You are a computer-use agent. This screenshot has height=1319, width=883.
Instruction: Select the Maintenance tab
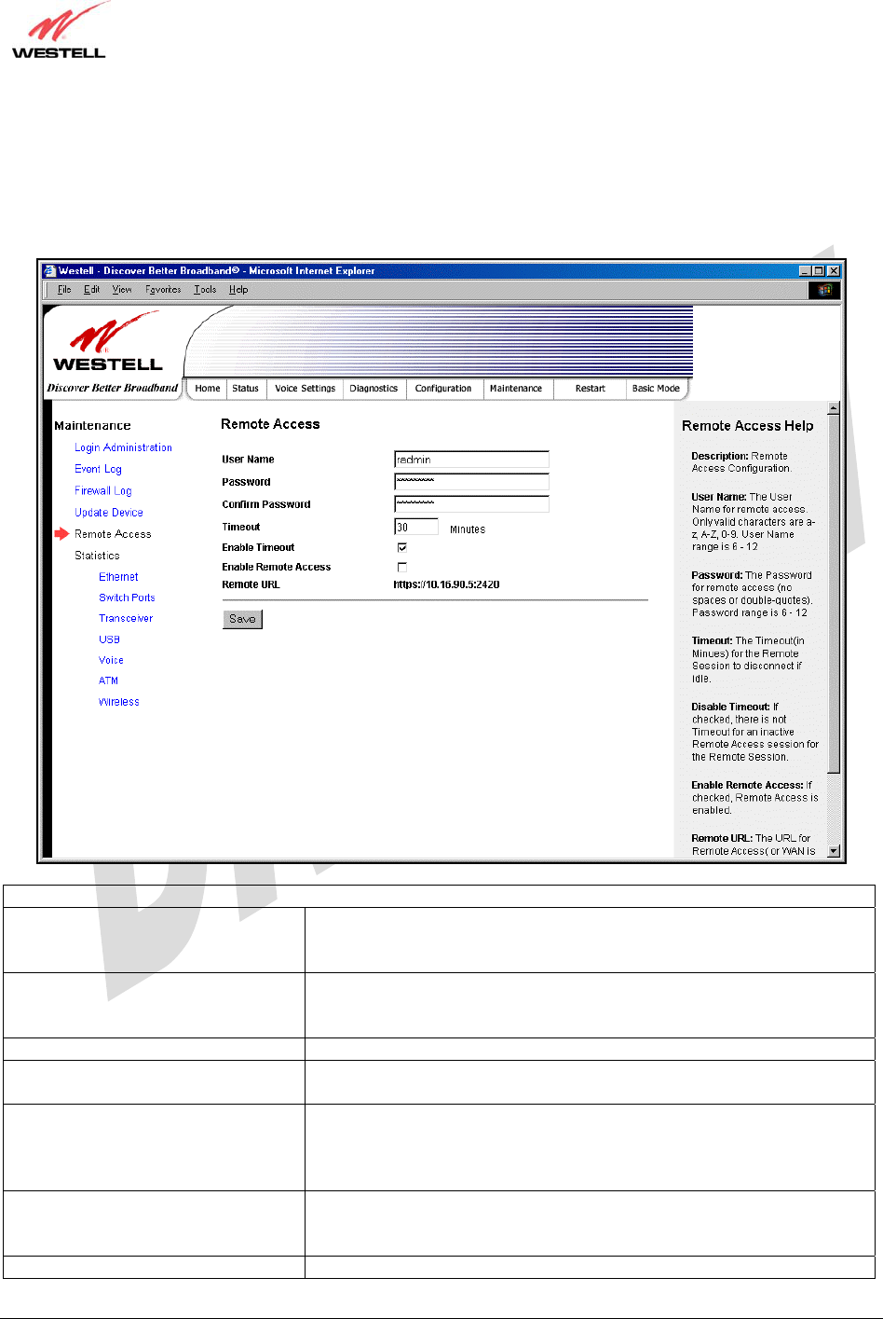pyautogui.click(x=516, y=389)
